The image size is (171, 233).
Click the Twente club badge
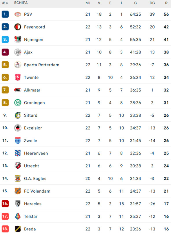click(x=17, y=77)
